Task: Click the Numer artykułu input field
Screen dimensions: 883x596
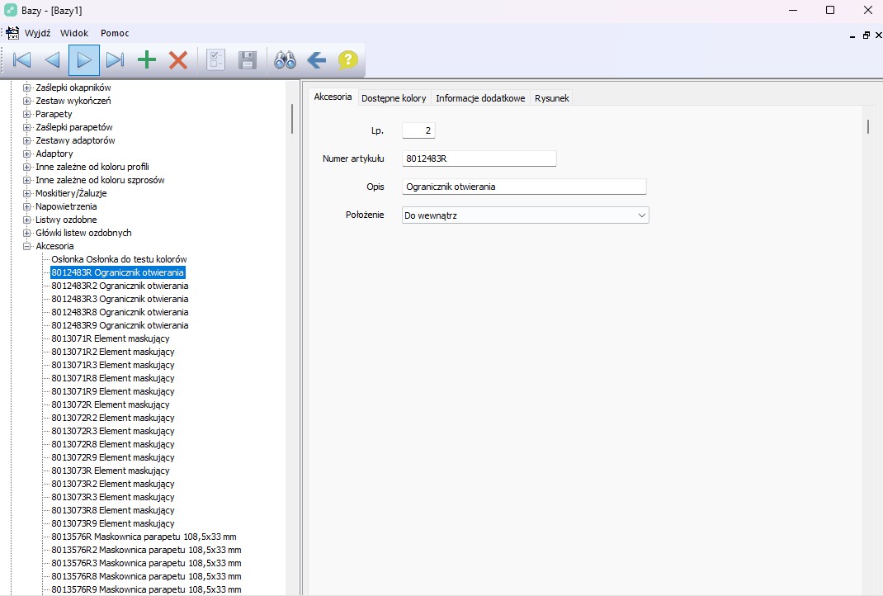Action: coord(479,158)
